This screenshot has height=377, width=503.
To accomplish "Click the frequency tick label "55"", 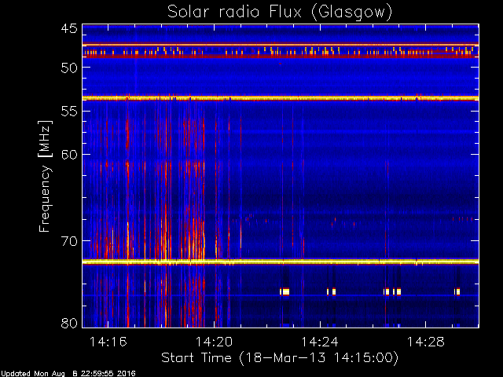I will pyautogui.click(x=69, y=112).
